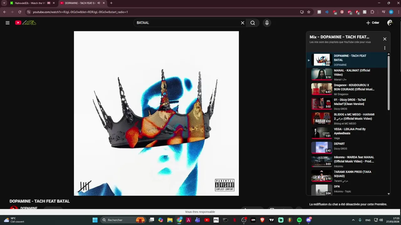
Task: Open the weather widget 18°C
Action: coord(14,220)
